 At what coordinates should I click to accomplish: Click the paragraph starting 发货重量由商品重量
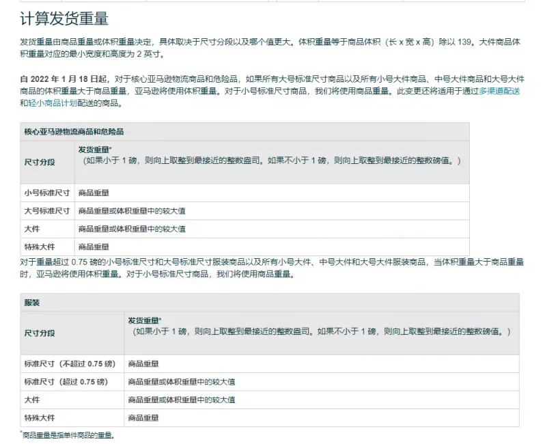point(270,48)
